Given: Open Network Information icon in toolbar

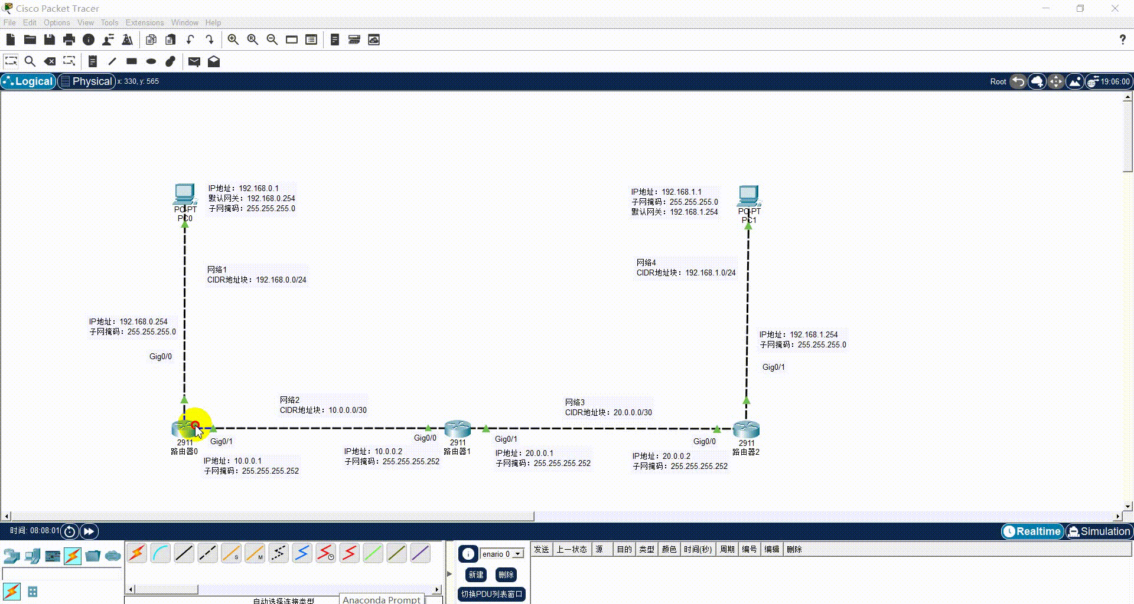Looking at the screenshot, I should [x=89, y=40].
